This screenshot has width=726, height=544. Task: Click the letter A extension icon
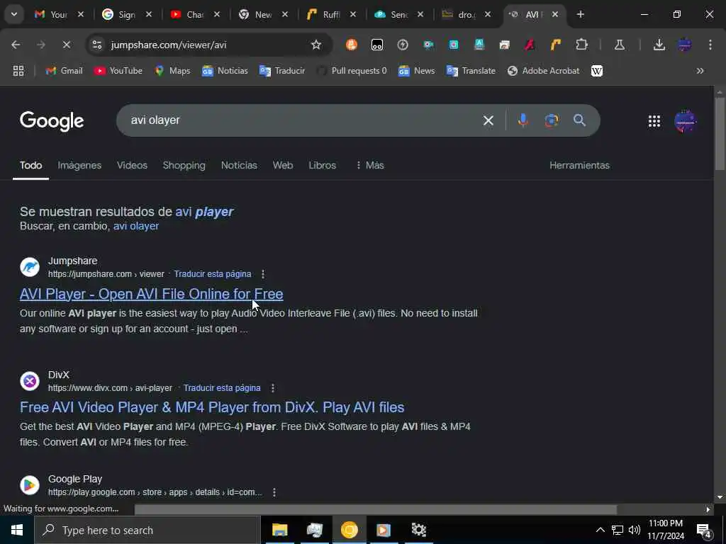[x=479, y=45]
